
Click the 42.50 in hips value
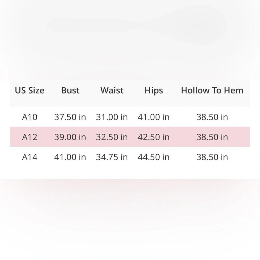point(153,137)
